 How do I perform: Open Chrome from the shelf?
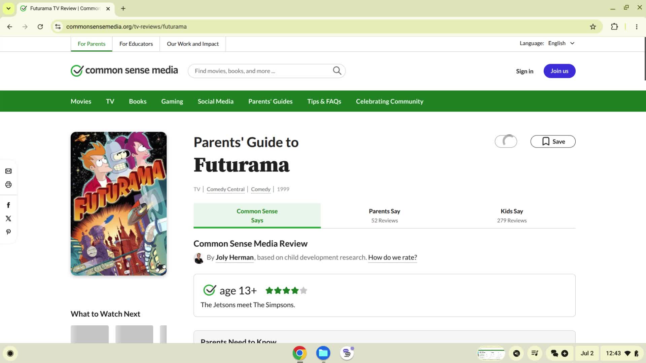click(x=299, y=353)
